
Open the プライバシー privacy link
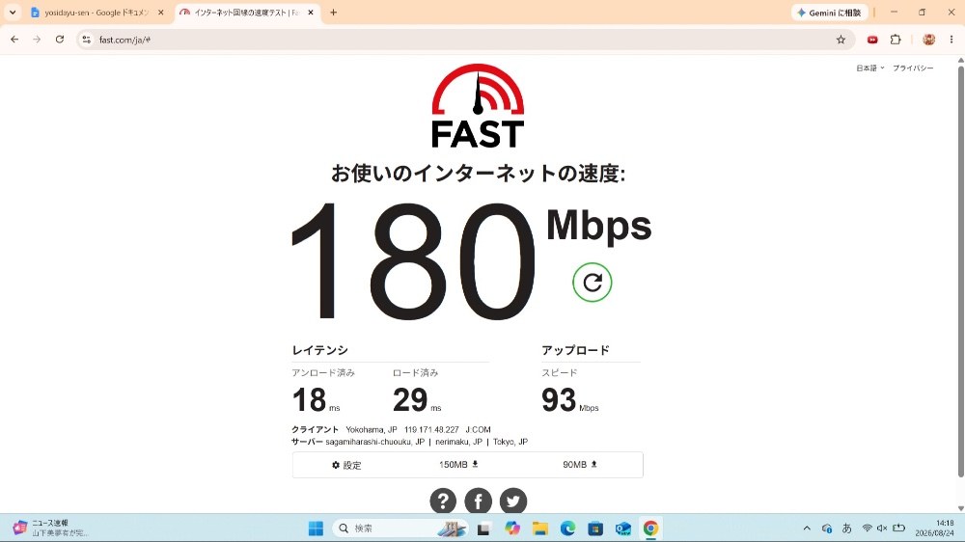point(913,68)
